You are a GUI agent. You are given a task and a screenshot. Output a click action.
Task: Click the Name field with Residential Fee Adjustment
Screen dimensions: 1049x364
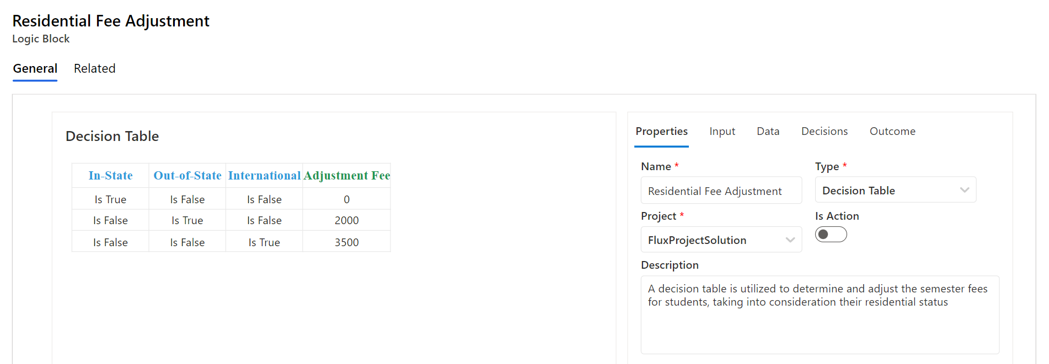tap(721, 190)
